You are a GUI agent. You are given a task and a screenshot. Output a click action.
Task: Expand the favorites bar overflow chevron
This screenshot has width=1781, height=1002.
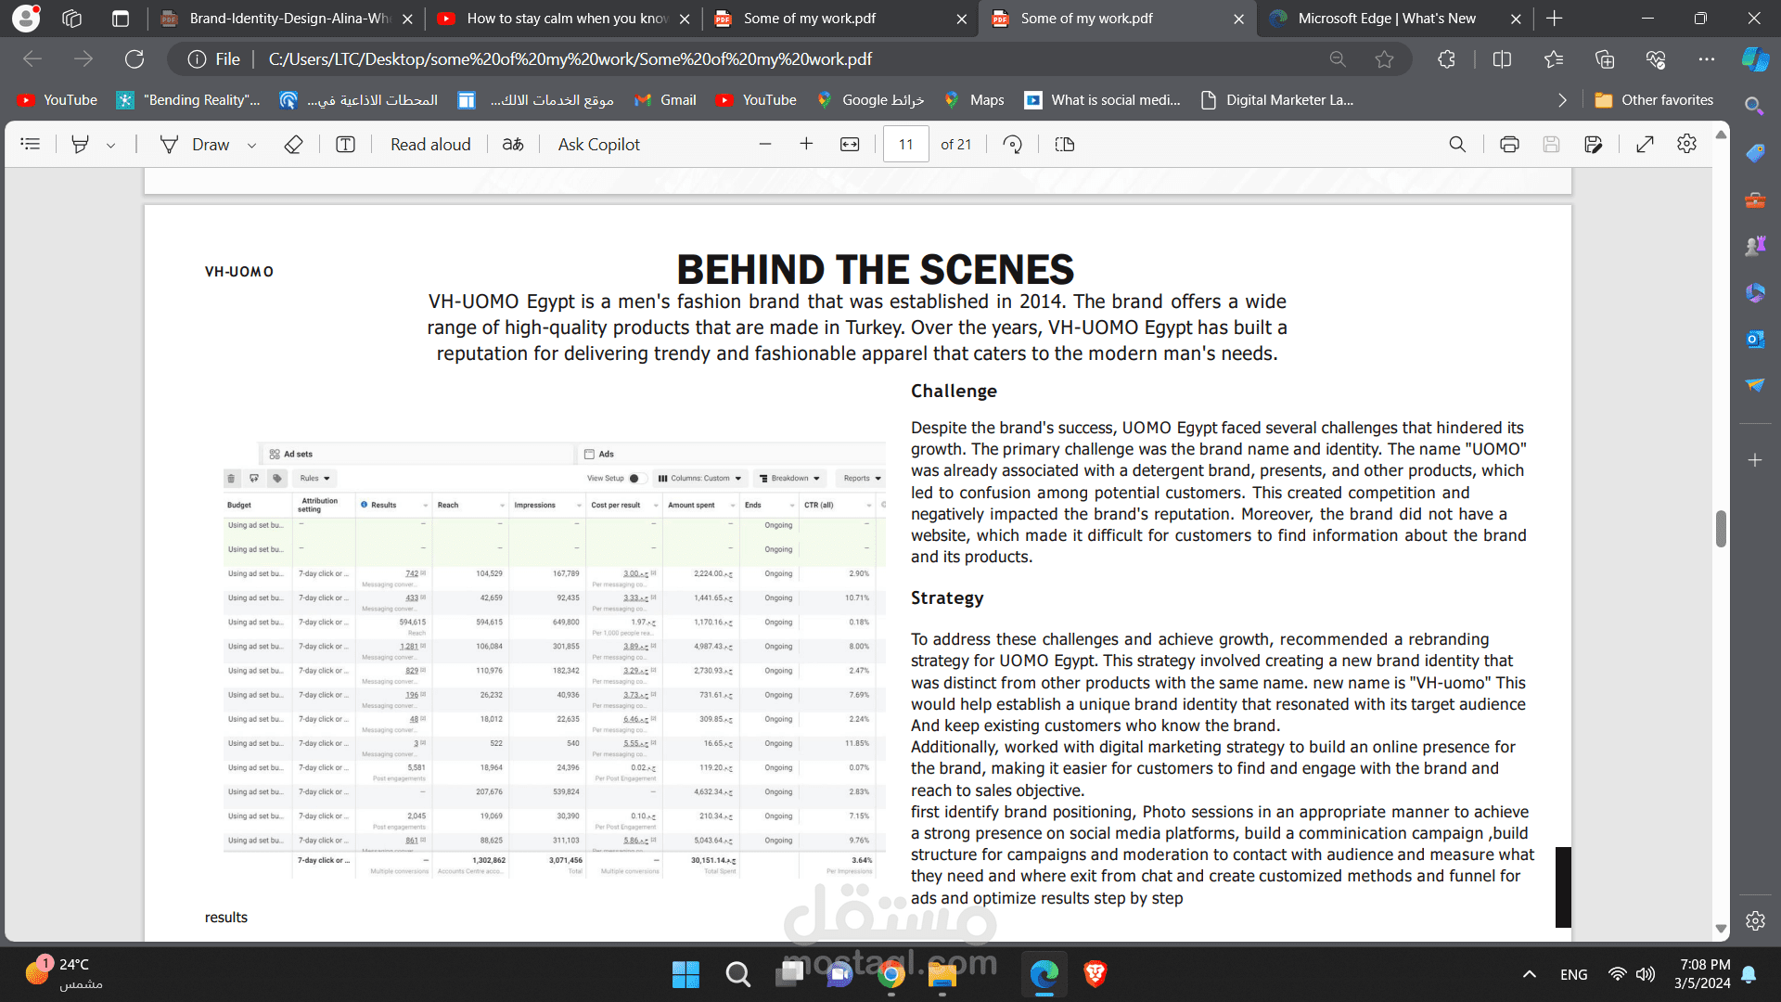point(1562,100)
